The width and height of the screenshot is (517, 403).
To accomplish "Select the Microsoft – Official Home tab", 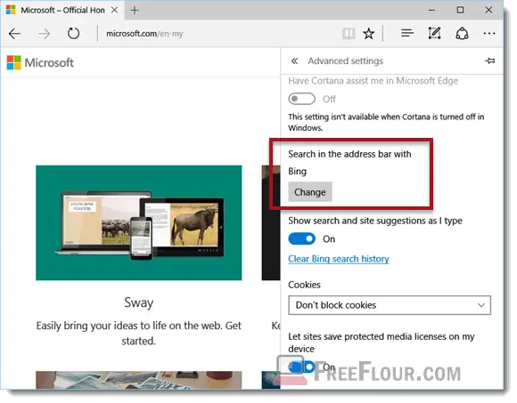I will [62, 10].
